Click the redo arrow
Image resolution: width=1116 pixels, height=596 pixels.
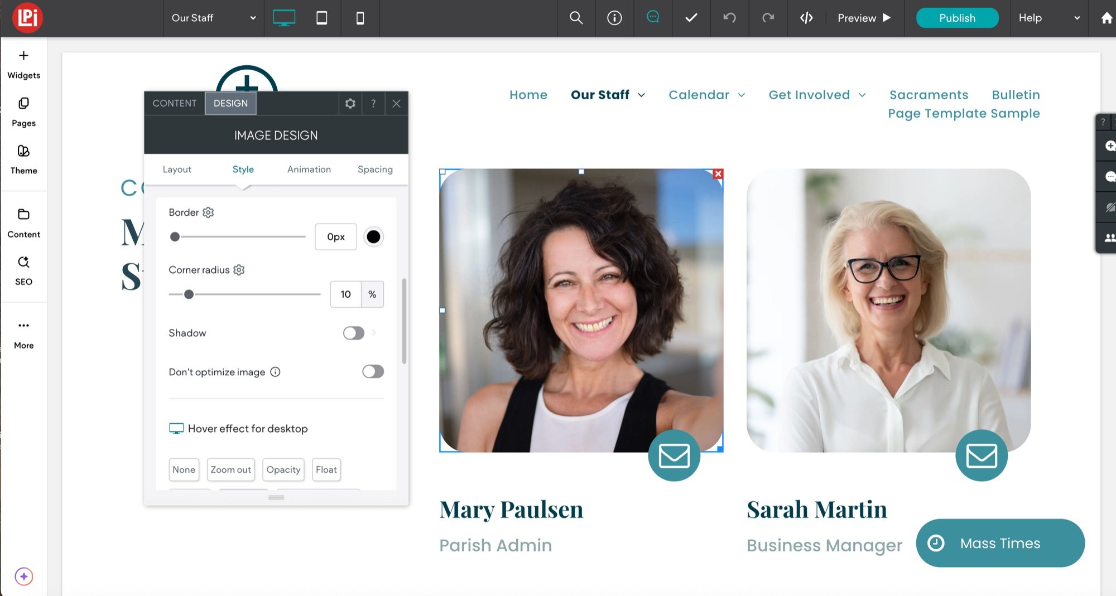pos(768,18)
